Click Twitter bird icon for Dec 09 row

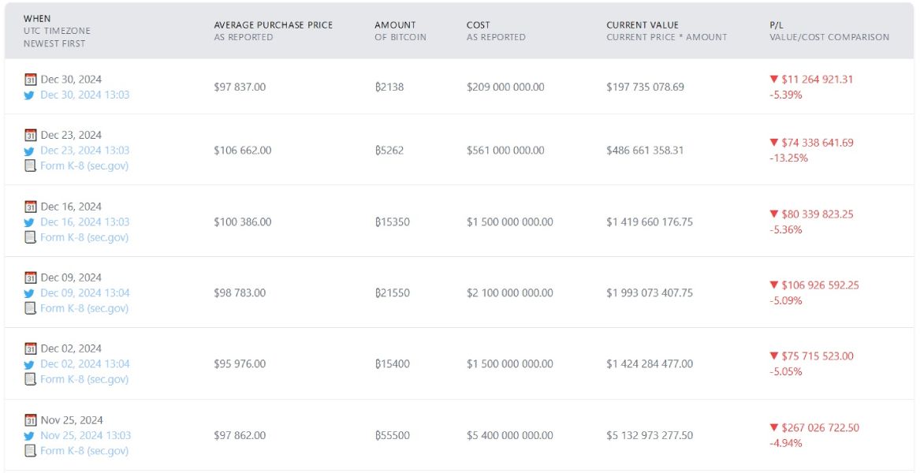pyautogui.click(x=30, y=293)
